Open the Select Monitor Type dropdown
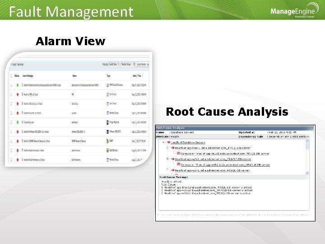This screenshot has height=244, width=325. (x=143, y=65)
